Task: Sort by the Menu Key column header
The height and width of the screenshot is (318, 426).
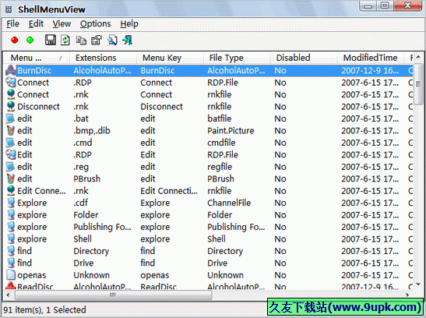Action: pos(170,58)
